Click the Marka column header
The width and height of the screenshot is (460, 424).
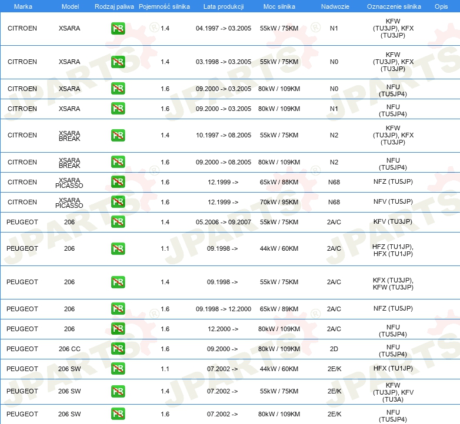[x=23, y=6]
